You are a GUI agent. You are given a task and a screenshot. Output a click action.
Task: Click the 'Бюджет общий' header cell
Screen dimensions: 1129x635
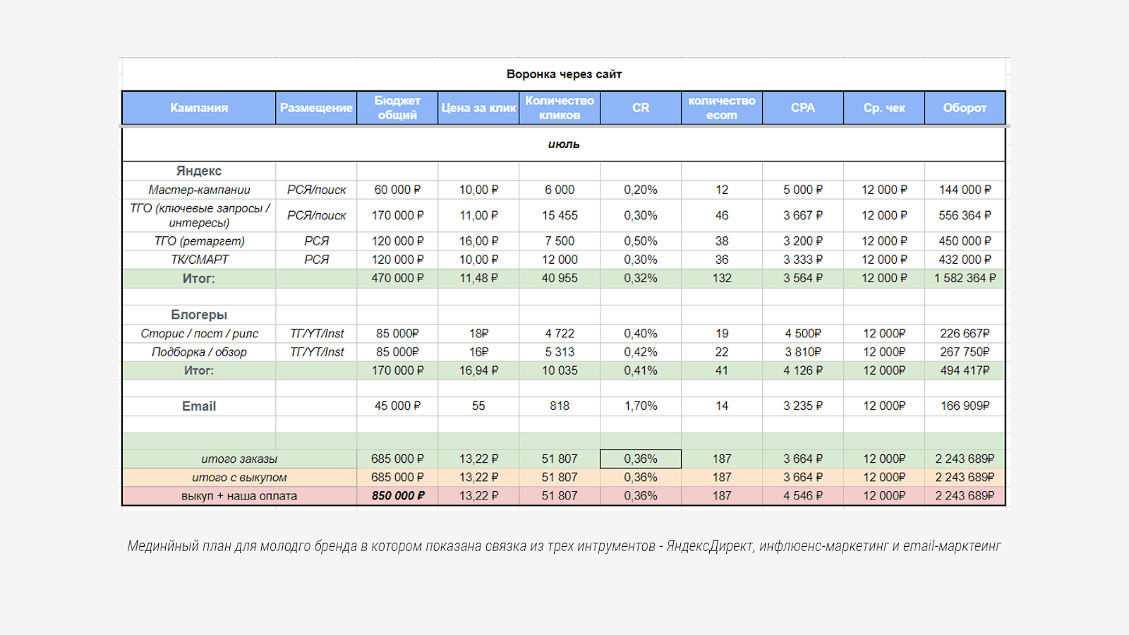(397, 108)
